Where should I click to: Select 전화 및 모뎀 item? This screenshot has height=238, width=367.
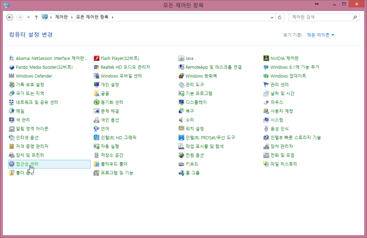pyautogui.click(x=282, y=155)
